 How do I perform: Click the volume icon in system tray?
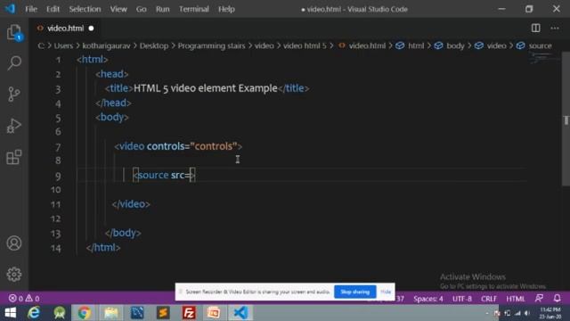pos(526,313)
